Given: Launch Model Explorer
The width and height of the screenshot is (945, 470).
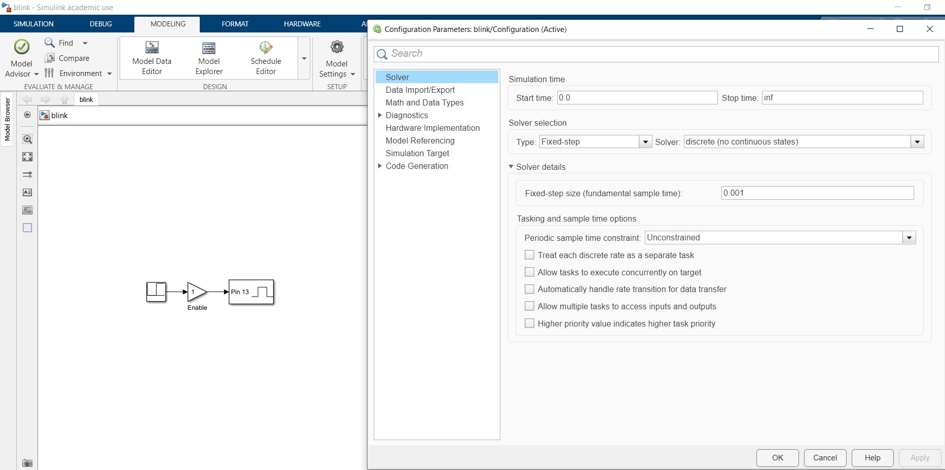Looking at the screenshot, I should point(209,58).
